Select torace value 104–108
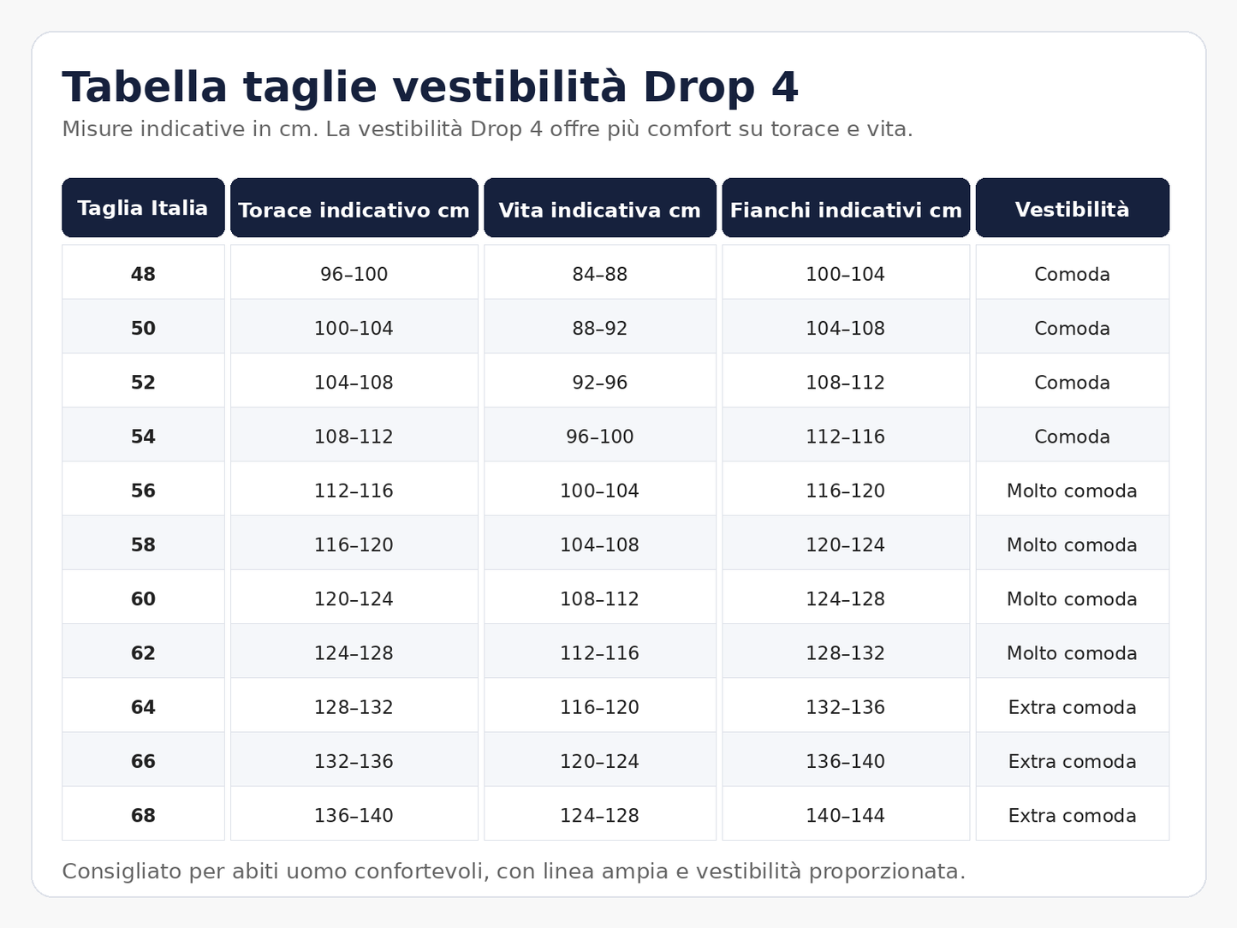 point(354,383)
